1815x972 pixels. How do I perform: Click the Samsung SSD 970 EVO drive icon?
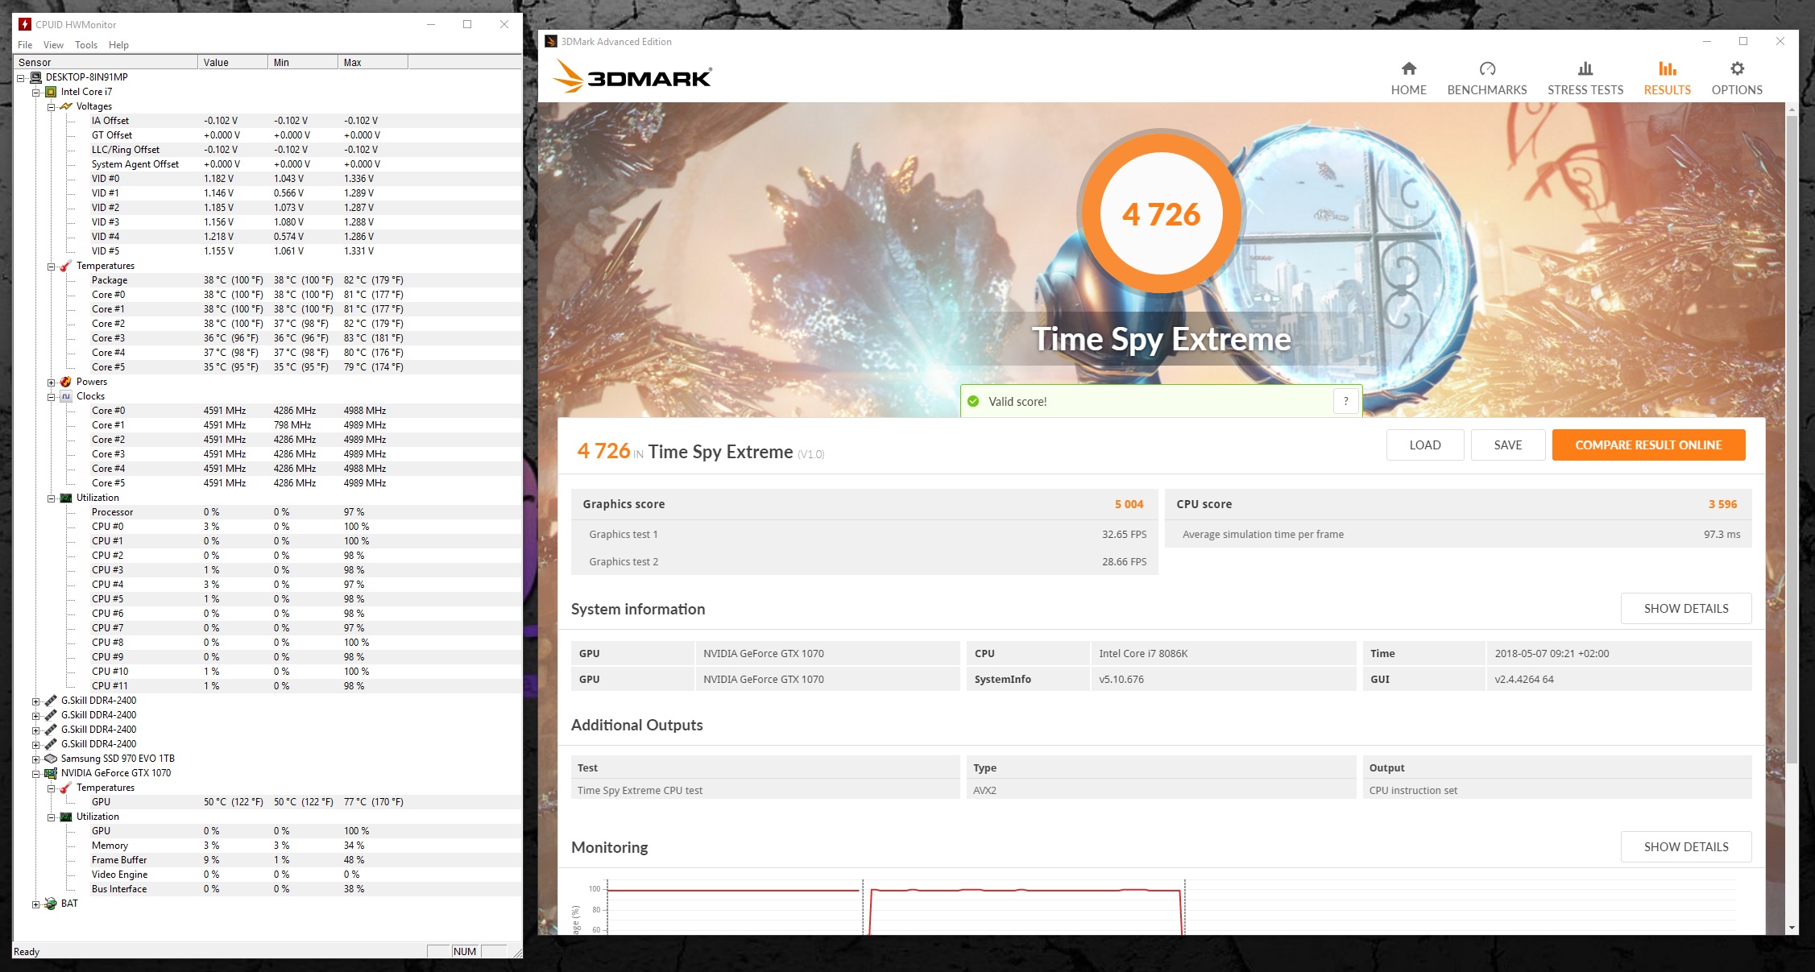coord(51,759)
